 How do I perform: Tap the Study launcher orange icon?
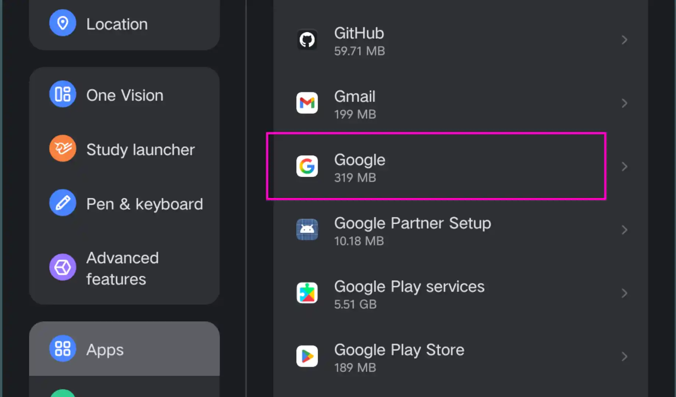pyautogui.click(x=63, y=148)
